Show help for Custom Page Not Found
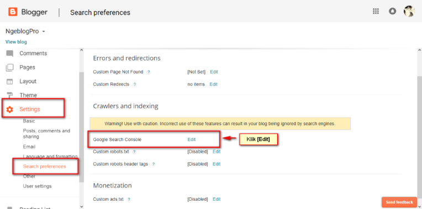The height and width of the screenshot is (209, 422). (x=149, y=72)
